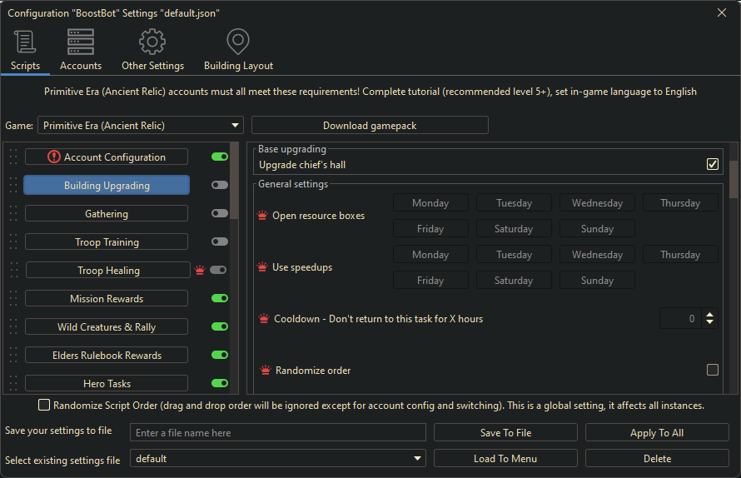
Task: Click the settings file name input field
Action: (x=278, y=433)
